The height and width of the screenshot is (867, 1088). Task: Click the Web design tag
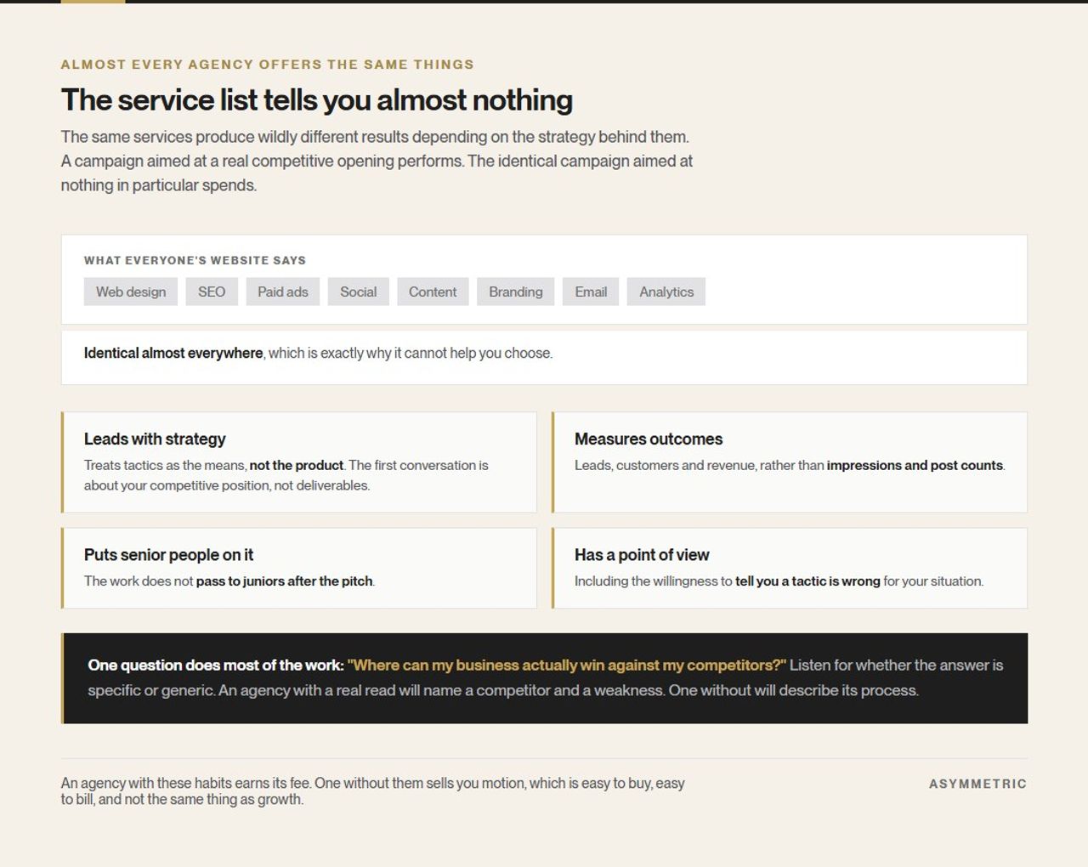[x=131, y=292]
